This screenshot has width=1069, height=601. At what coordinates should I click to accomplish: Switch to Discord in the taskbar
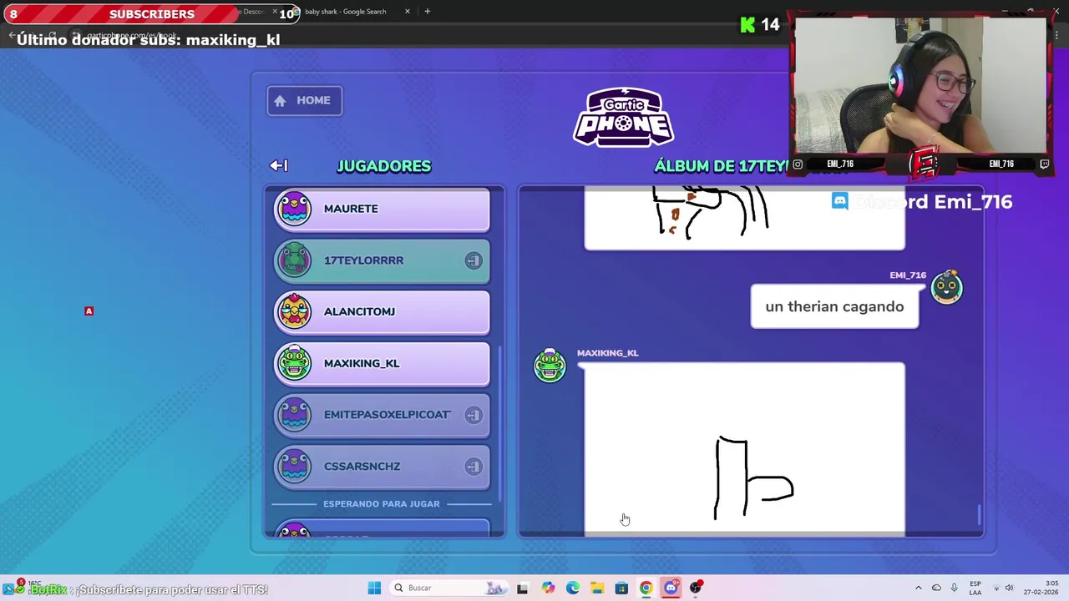(x=671, y=588)
